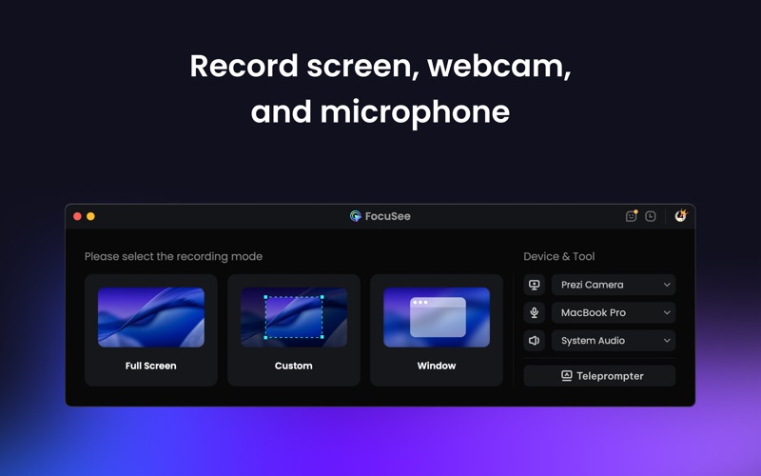This screenshot has height=476, width=761.
Task: Click the 'Please select the recording mode' text
Action: click(x=173, y=256)
